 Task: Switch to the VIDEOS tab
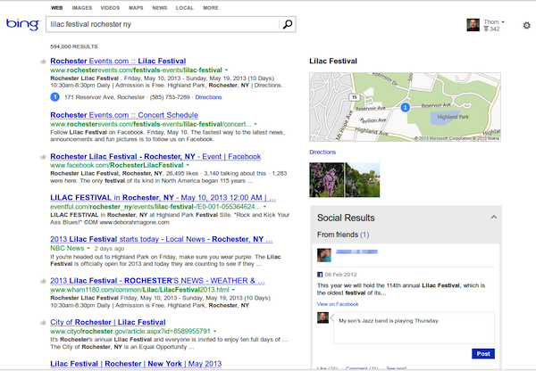(x=110, y=8)
